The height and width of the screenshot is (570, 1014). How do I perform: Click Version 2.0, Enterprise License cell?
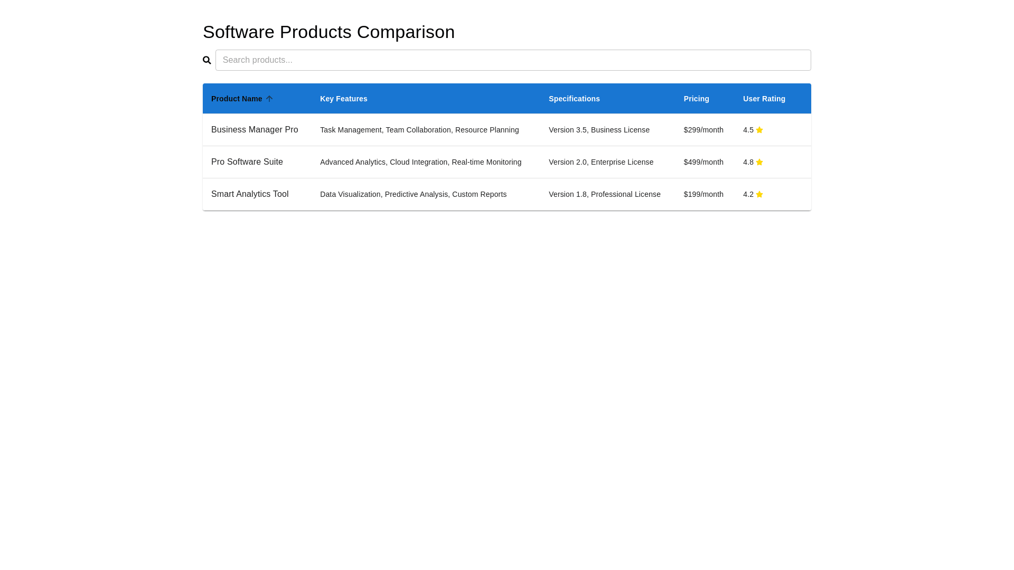(x=601, y=162)
